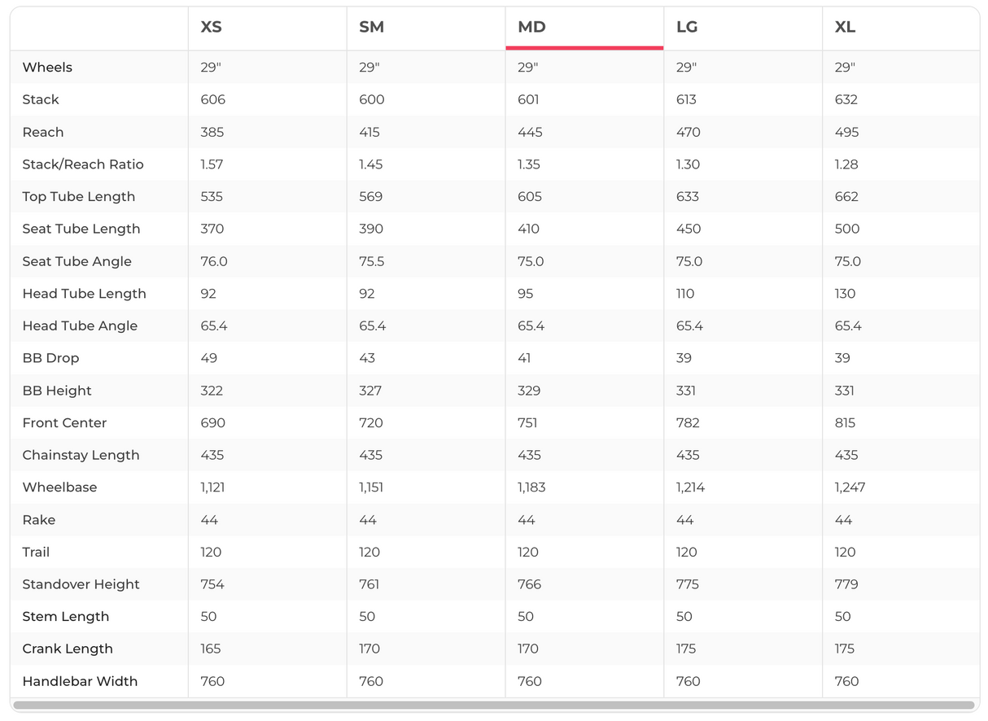Select the XS size column header

[211, 27]
